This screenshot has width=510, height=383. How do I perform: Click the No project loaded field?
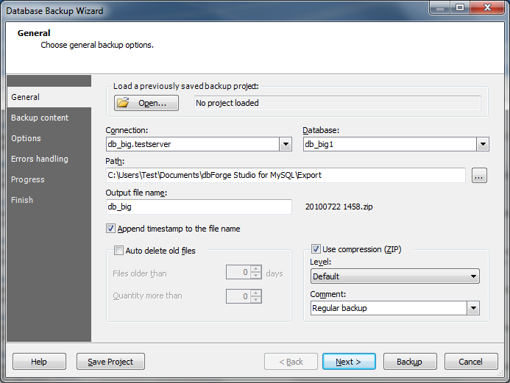coord(337,103)
